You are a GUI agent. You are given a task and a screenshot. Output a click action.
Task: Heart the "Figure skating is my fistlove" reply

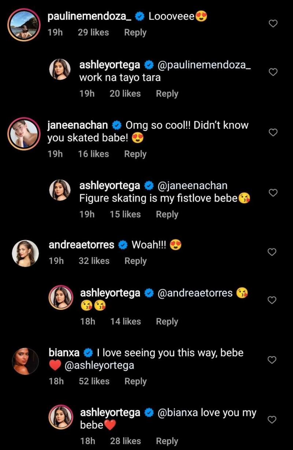tap(273, 193)
